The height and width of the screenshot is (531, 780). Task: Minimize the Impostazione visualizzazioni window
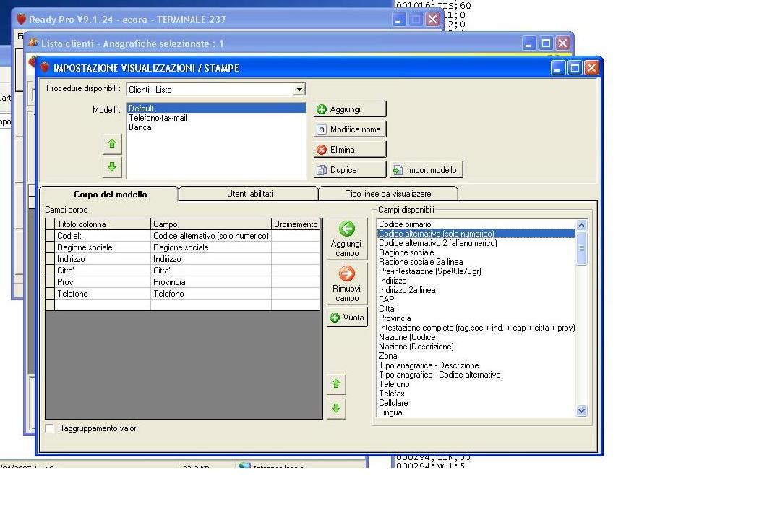point(558,68)
